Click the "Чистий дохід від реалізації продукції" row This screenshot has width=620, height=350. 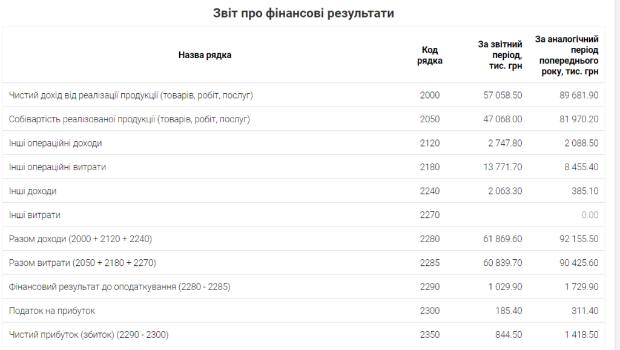(131, 95)
